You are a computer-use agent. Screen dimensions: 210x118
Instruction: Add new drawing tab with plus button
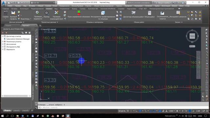pos(40,26)
